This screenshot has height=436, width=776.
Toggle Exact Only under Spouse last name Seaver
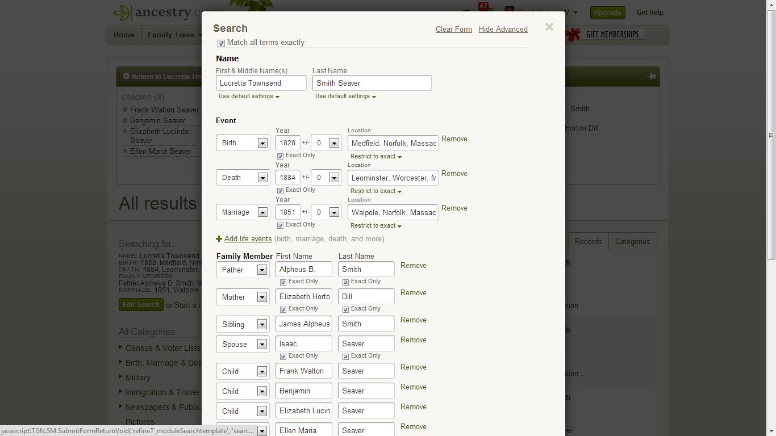(x=345, y=357)
